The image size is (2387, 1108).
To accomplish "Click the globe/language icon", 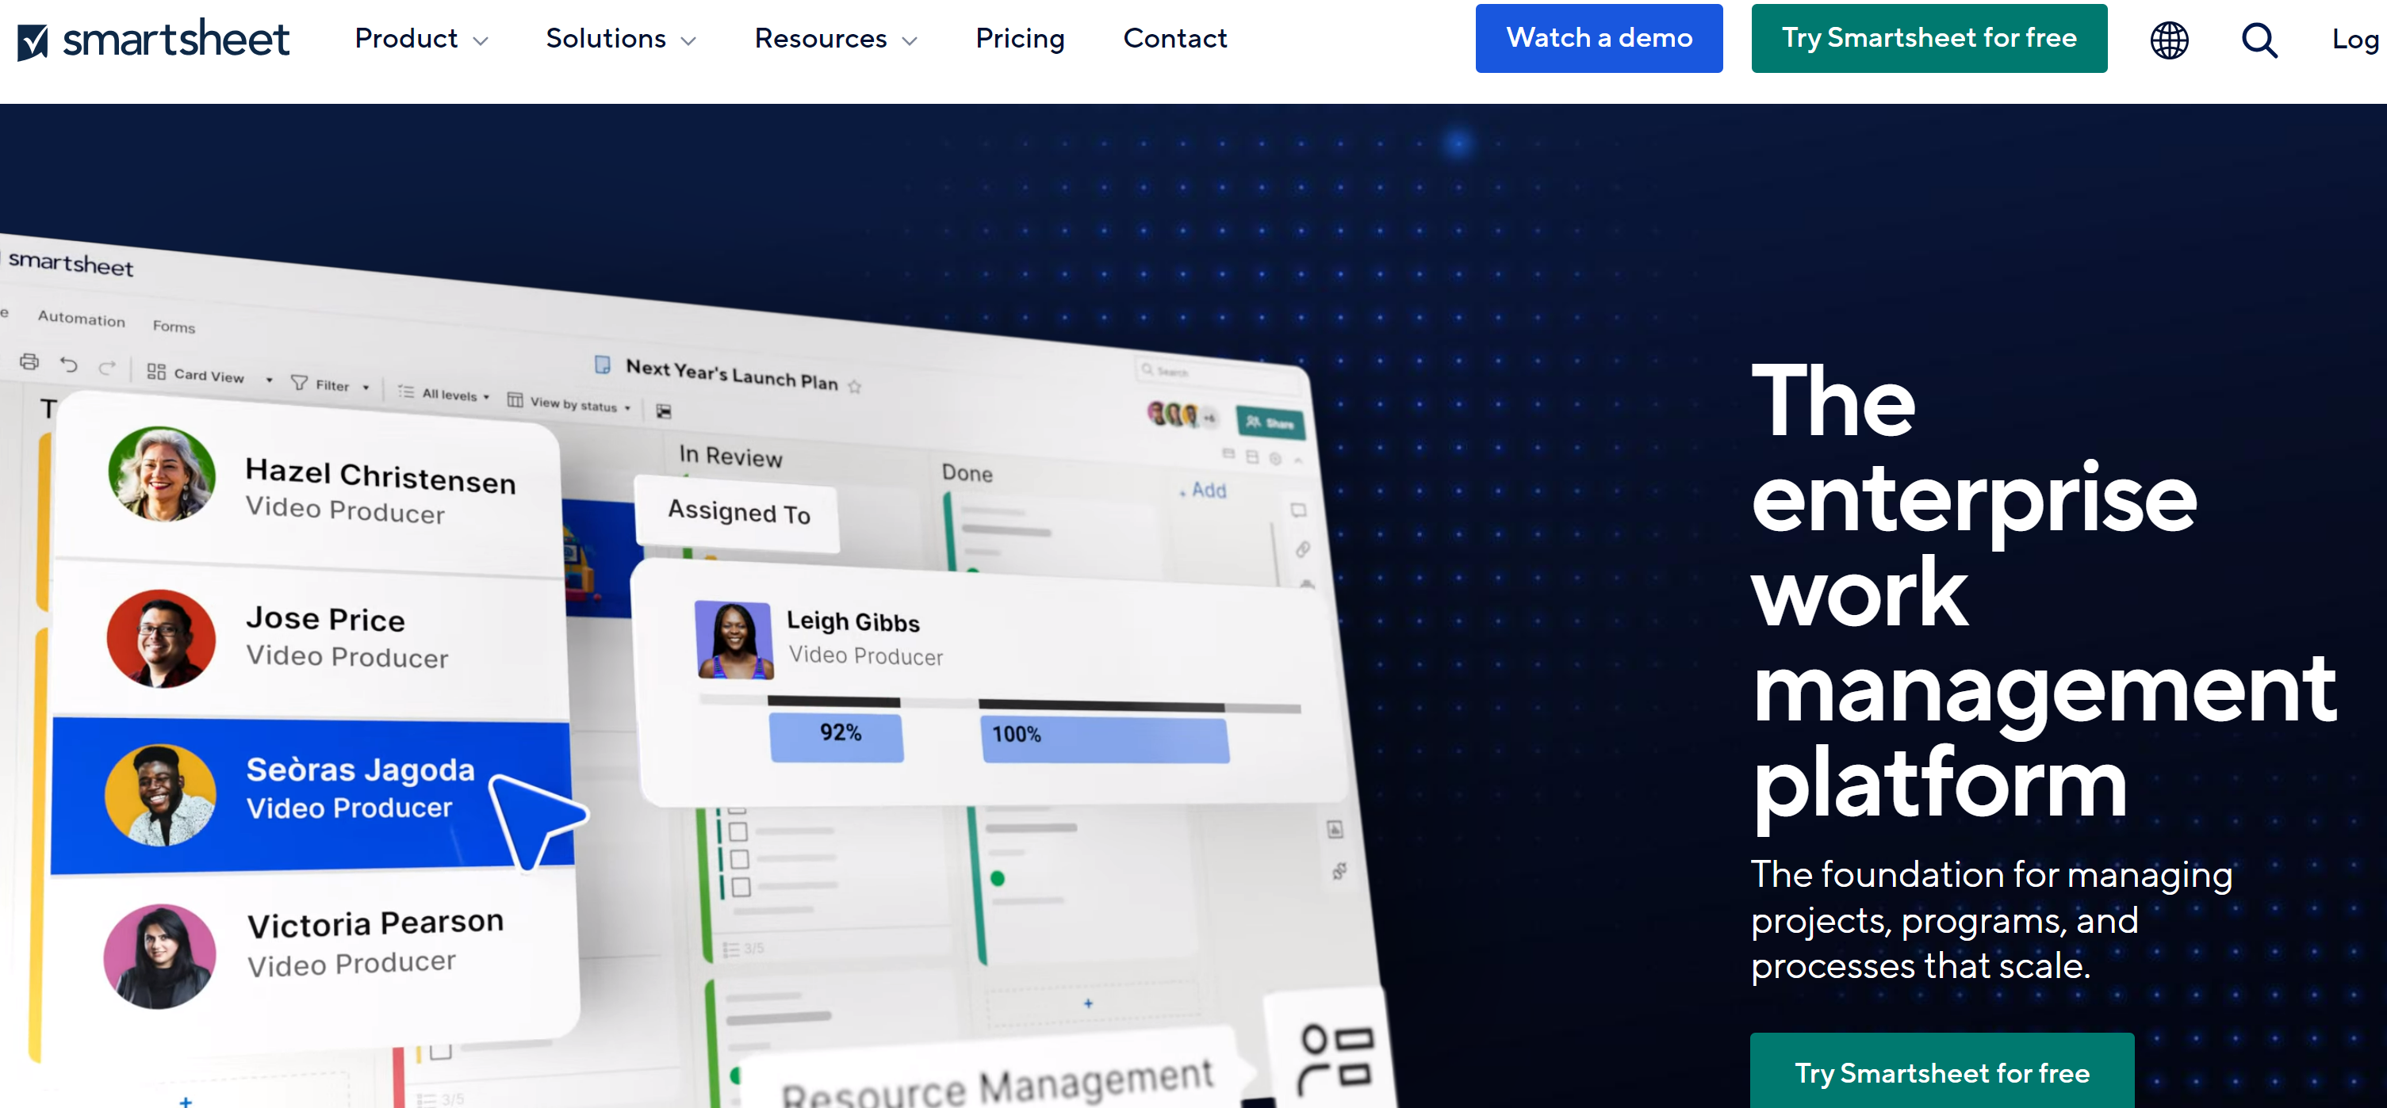I will (x=2169, y=38).
